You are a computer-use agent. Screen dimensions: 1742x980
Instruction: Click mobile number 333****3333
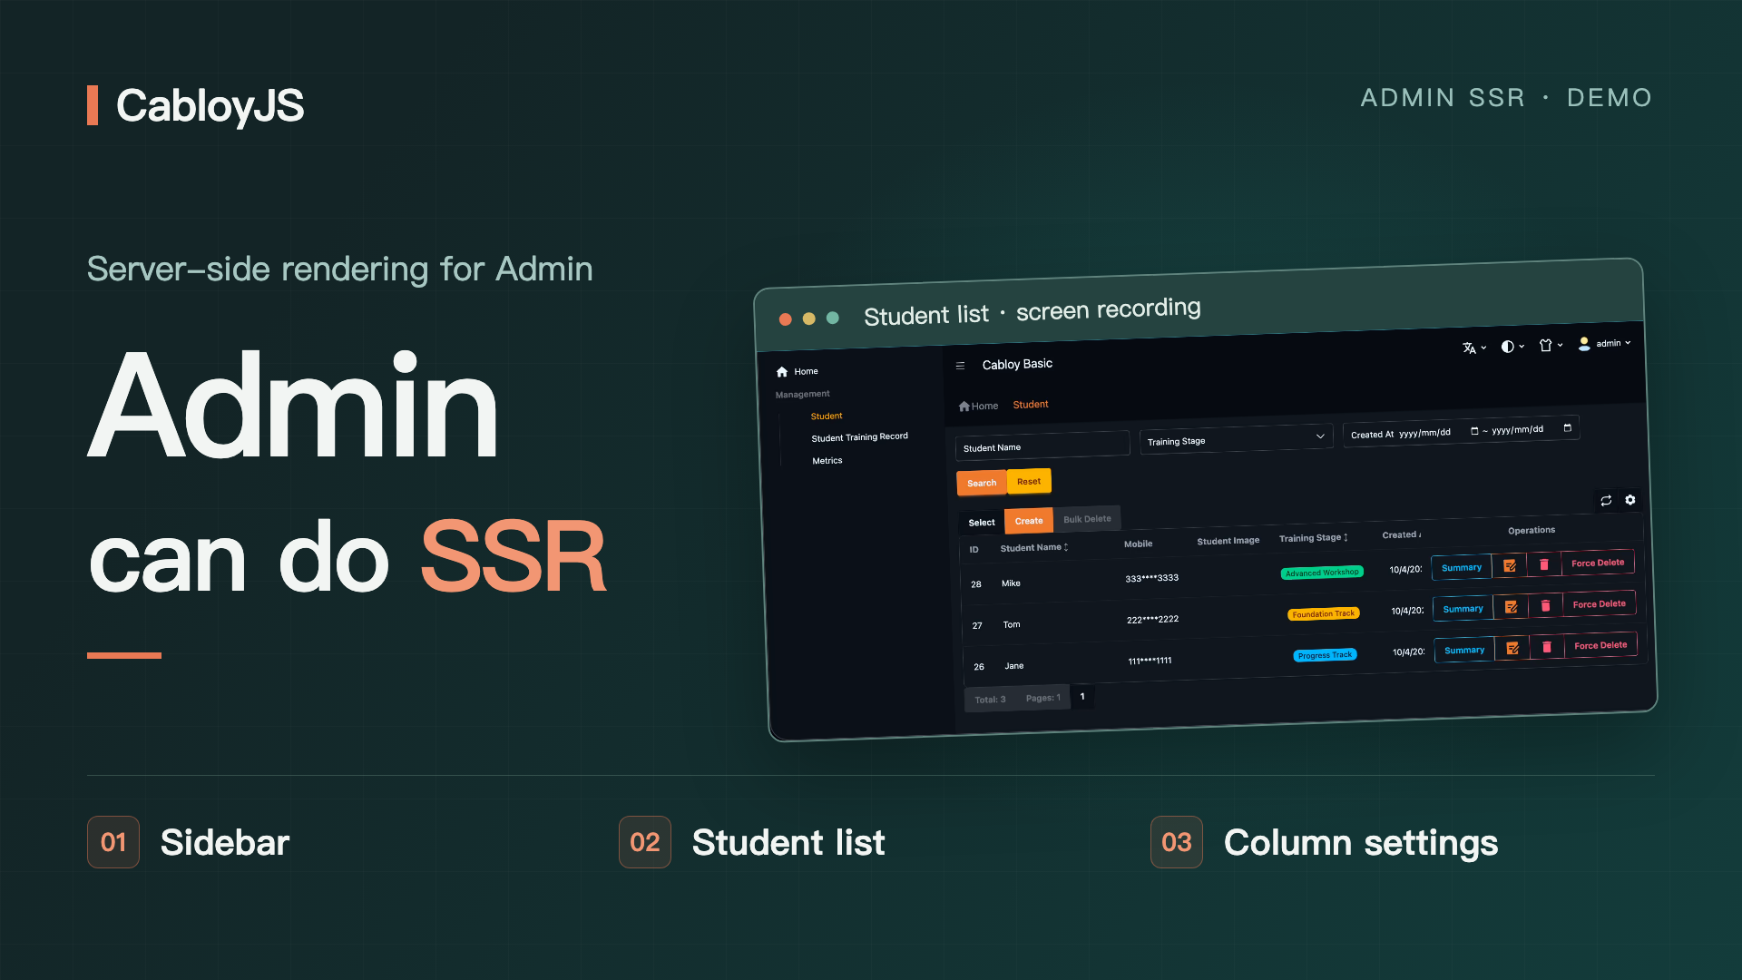tap(1152, 578)
